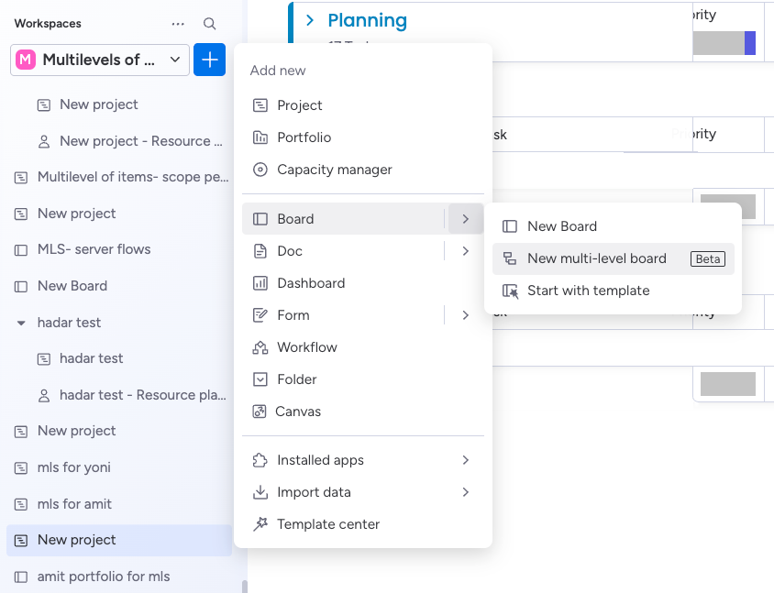Choose Start with template

coord(588,291)
